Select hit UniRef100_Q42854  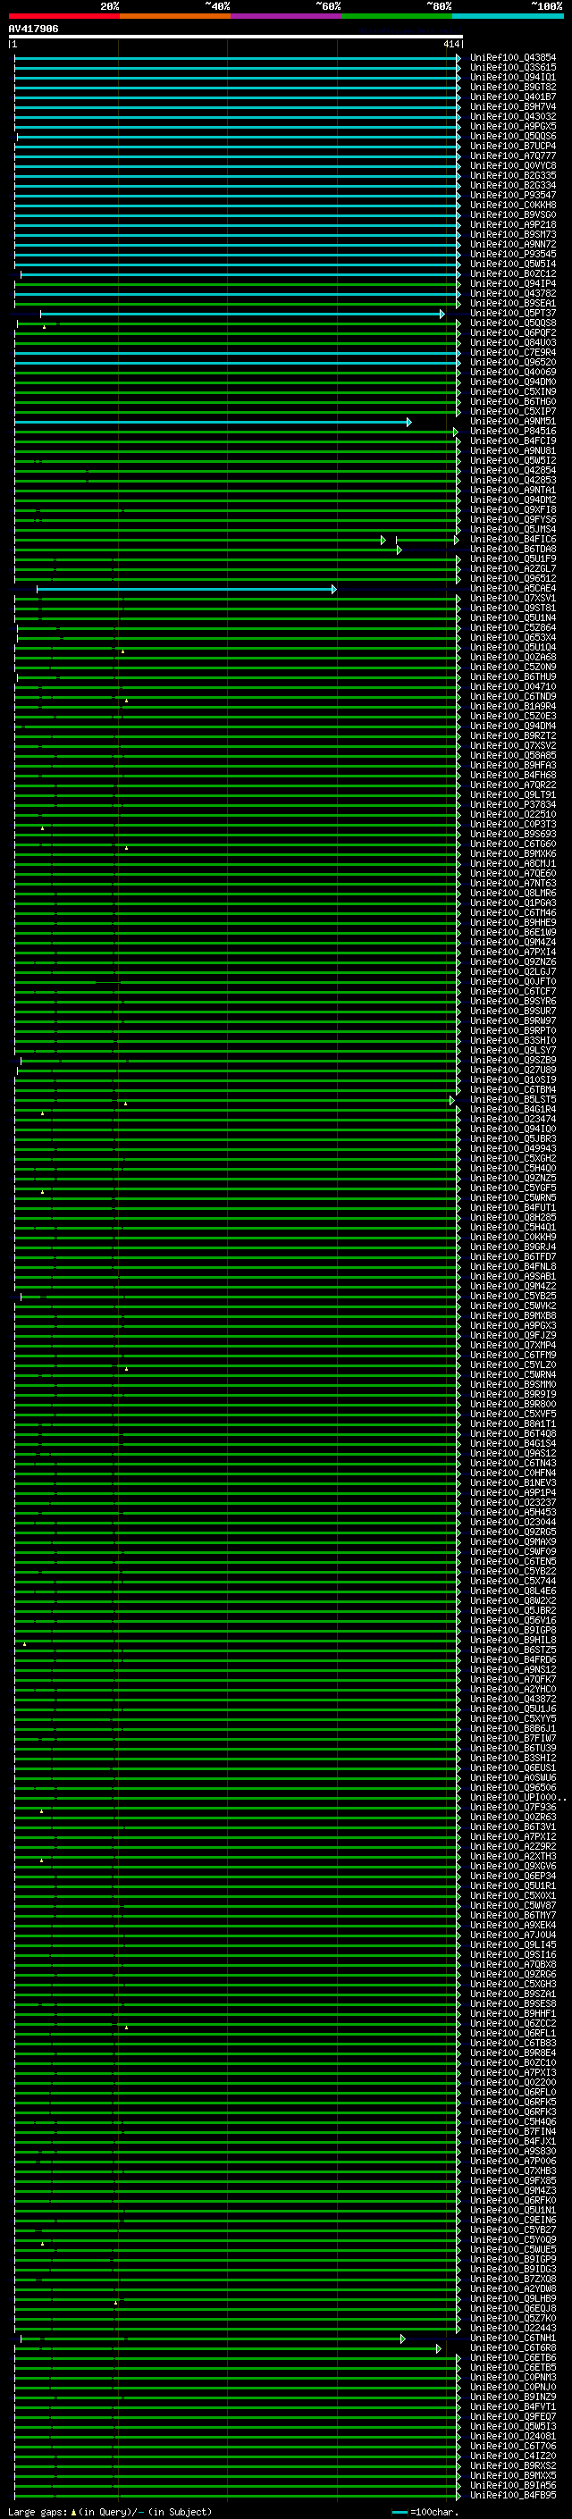point(512,471)
